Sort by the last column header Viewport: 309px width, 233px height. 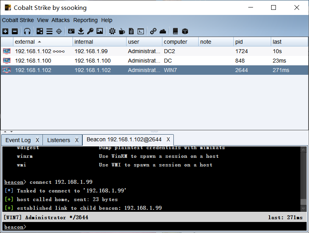point(289,42)
